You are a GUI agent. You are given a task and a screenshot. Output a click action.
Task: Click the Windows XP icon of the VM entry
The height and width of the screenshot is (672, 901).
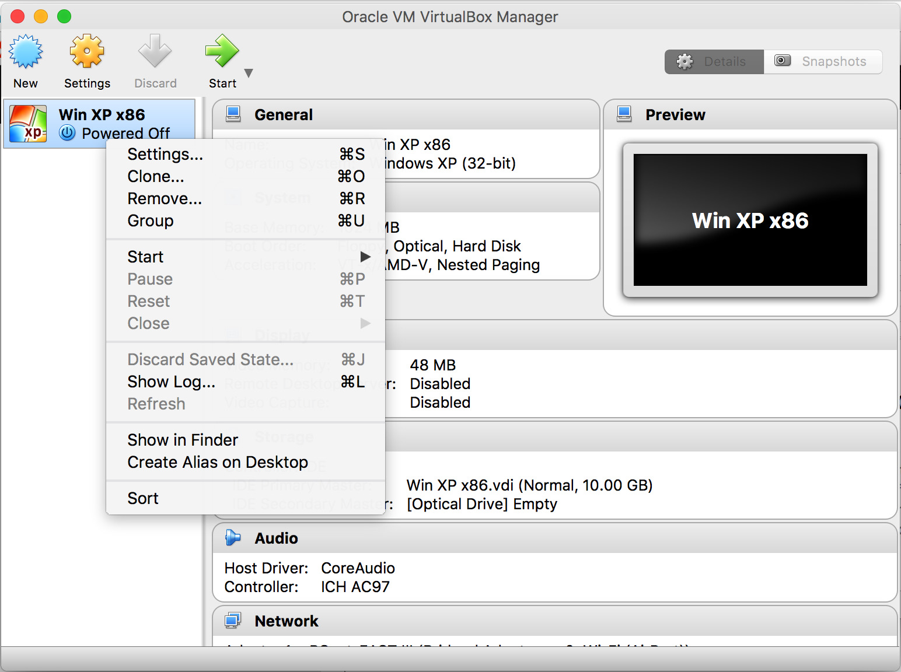pos(28,124)
